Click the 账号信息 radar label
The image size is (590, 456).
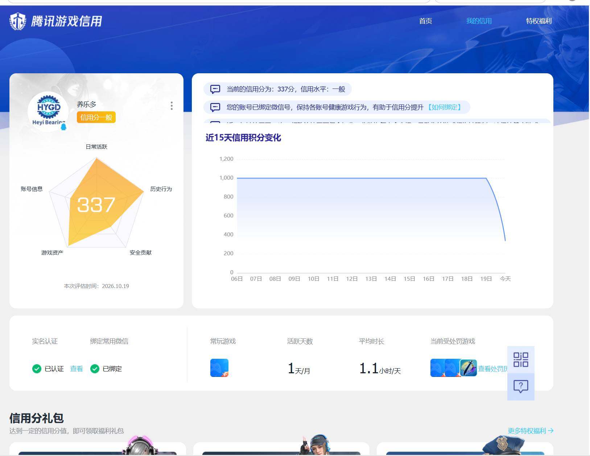pos(32,189)
